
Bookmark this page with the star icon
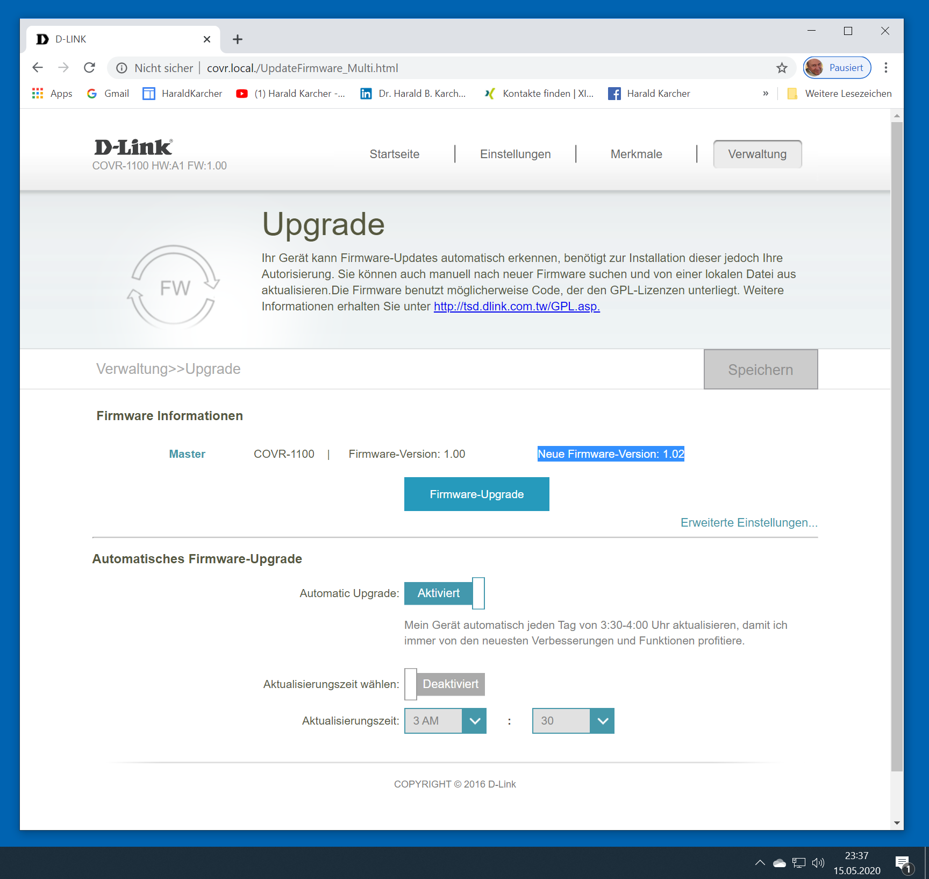(x=782, y=68)
